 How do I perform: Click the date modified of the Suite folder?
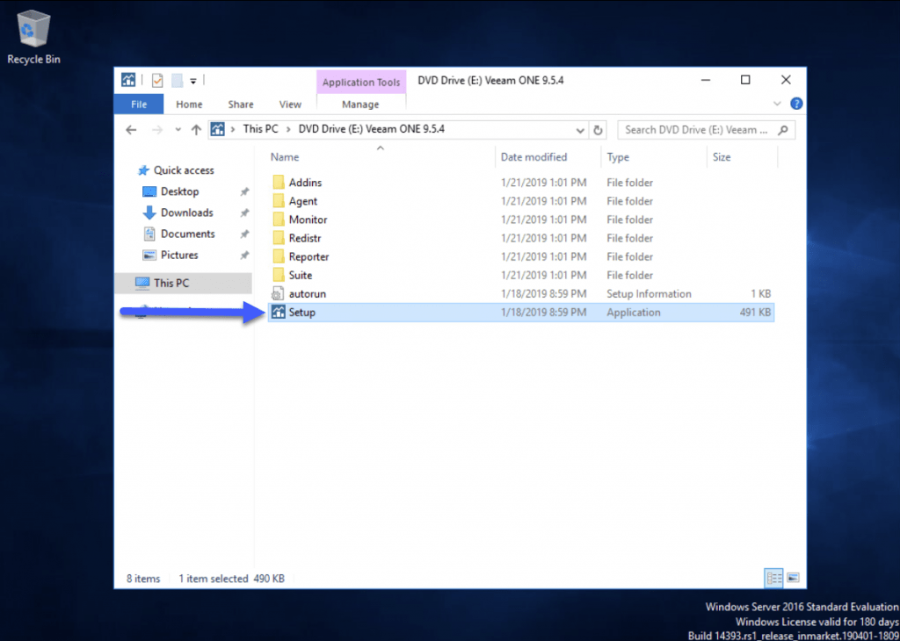point(543,275)
